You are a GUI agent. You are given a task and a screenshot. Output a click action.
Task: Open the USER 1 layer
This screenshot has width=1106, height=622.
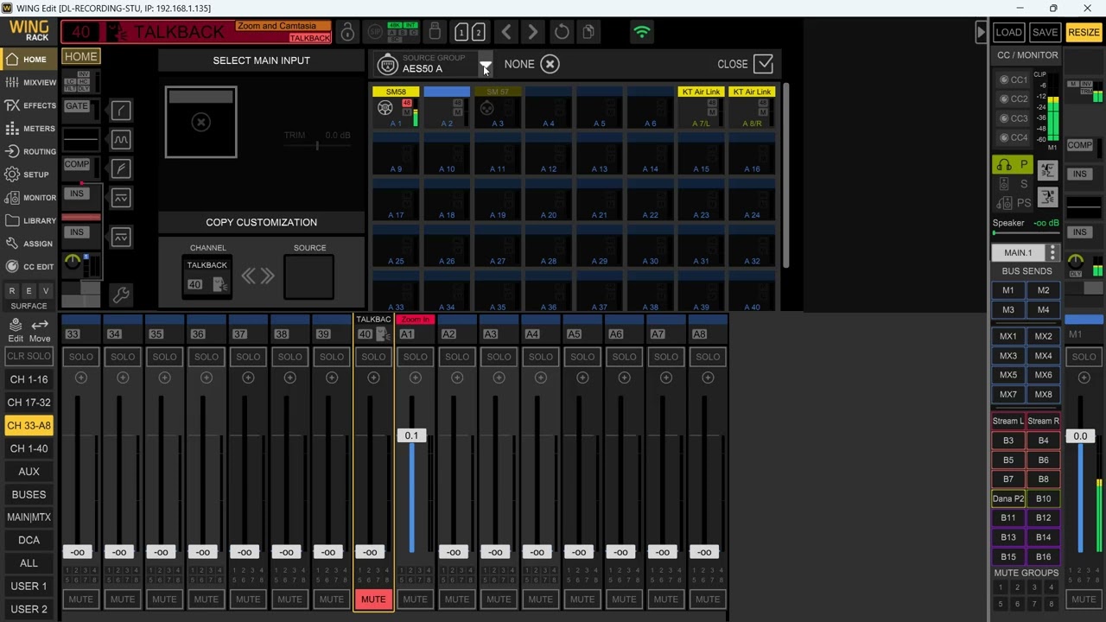[29, 586]
